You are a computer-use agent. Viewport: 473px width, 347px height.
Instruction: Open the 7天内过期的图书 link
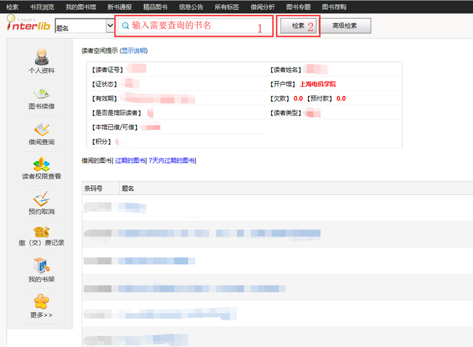click(172, 161)
